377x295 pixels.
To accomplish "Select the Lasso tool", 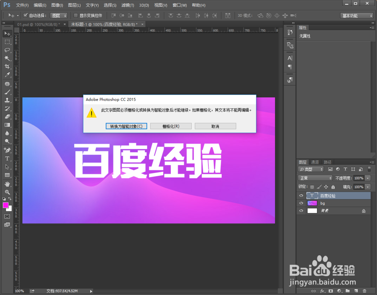I will tap(7, 50).
